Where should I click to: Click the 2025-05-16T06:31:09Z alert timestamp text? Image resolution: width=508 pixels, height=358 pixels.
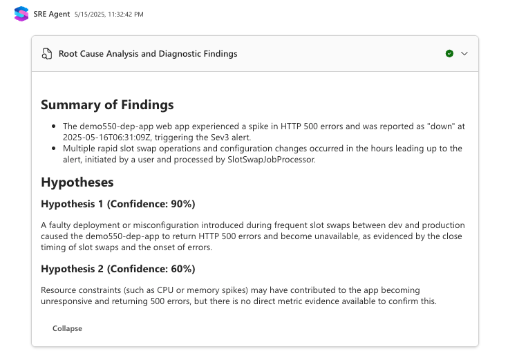[106, 138]
